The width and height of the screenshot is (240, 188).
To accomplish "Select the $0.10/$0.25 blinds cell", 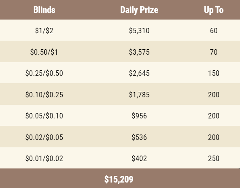I will pyautogui.click(x=44, y=95).
